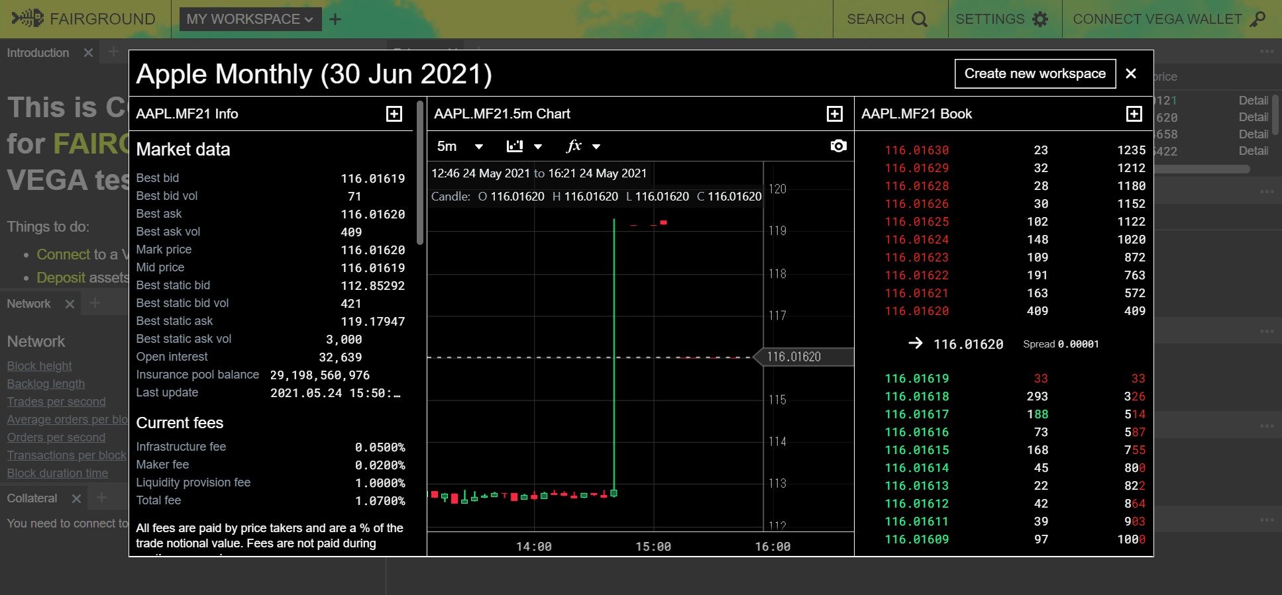Viewport: 1282px width, 595px height.
Task: Select bid price 116.01609 in book
Action: tap(917, 539)
